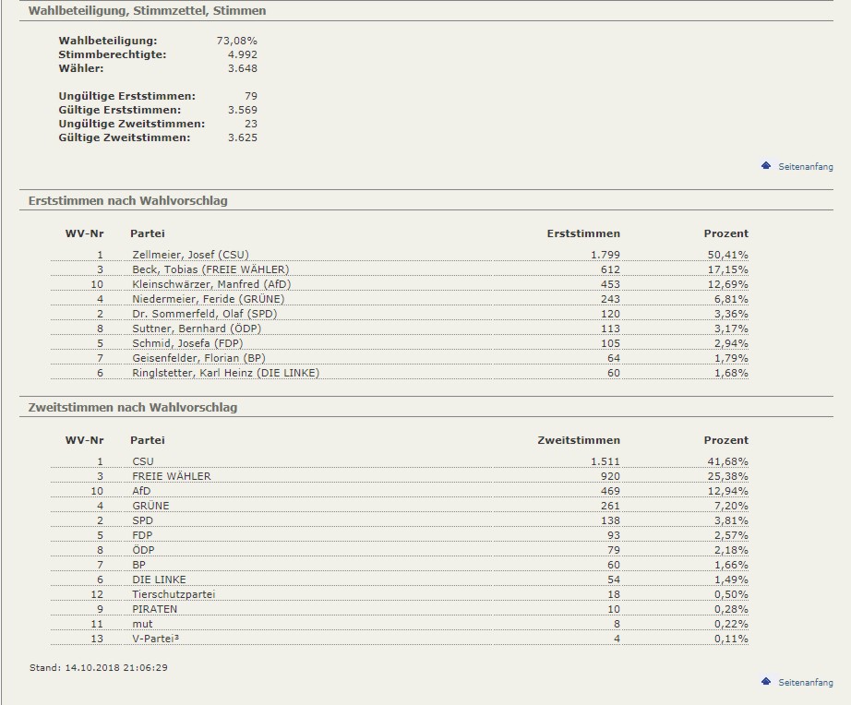Select the Wahlbeteiligung value 73,08%
851x705 pixels.
pyautogui.click(x=236, y=41)
